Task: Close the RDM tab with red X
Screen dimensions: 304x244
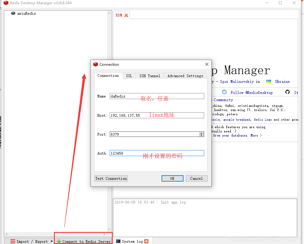Action: click(126, 15)
